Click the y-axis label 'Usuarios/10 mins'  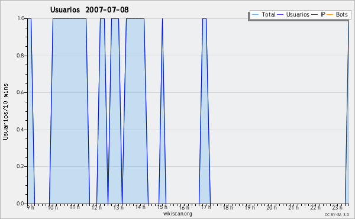(x=5, y=111)
